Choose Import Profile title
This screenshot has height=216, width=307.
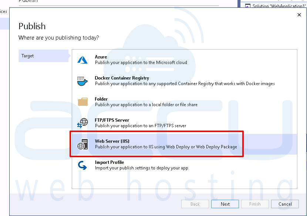(x=109, y=162)
